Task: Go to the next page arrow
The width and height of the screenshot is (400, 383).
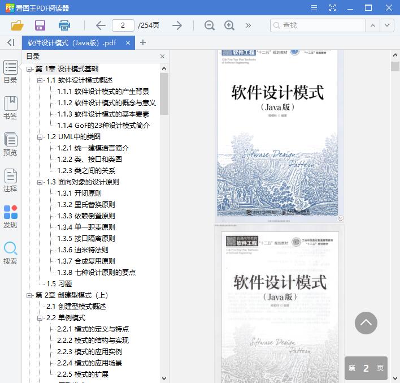Action: pyautogui.click(x=177, y=25)
